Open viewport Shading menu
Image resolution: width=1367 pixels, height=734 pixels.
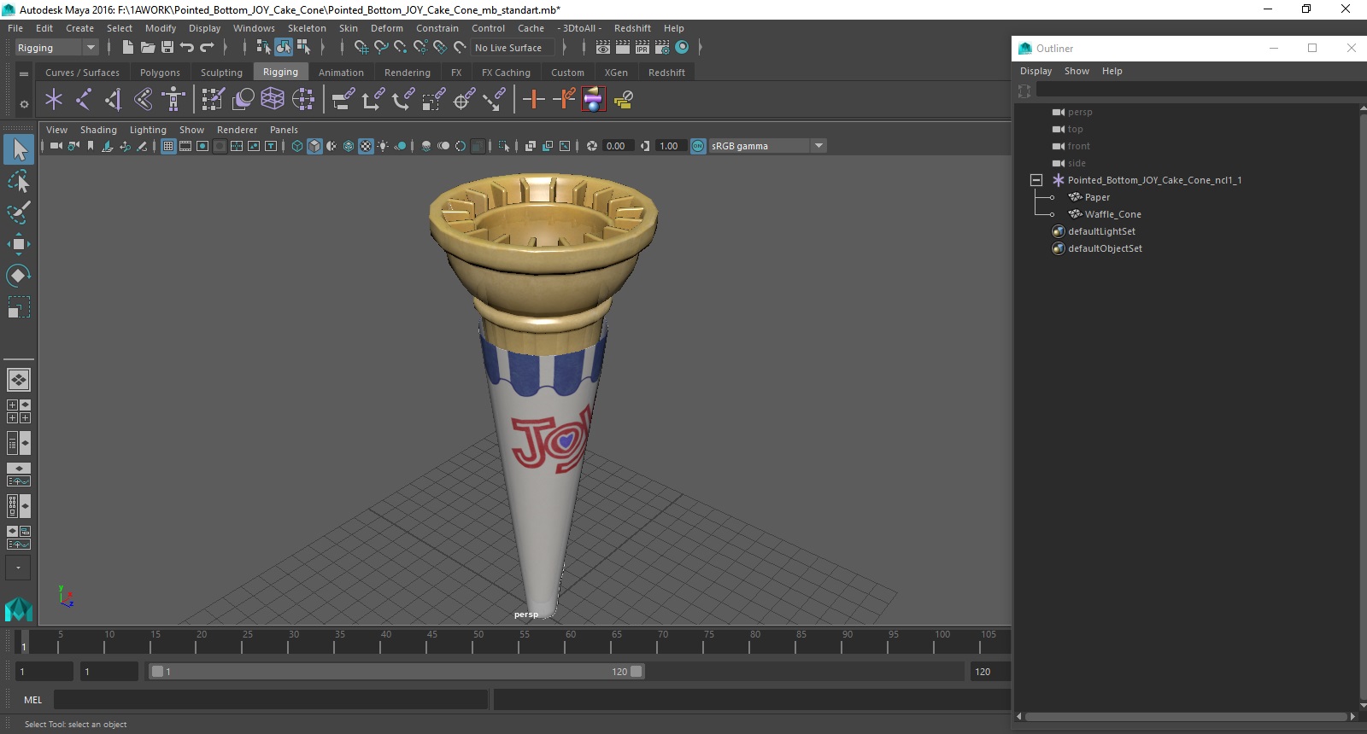(98, 130)
